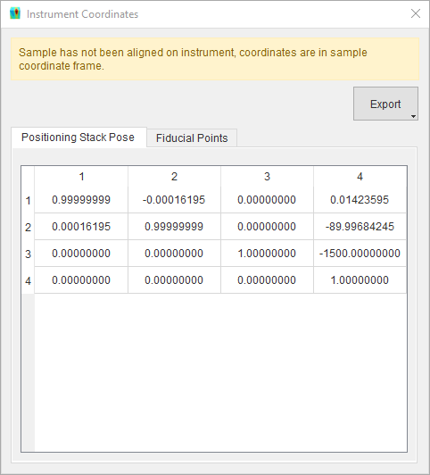Click cell -0.00016195
Screen dimensions: 430x475
click(x=174, y=200)
